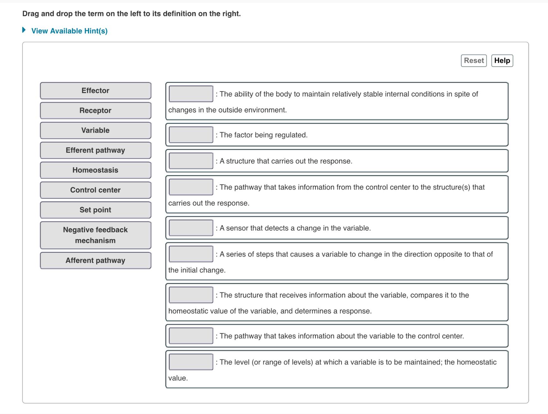This screenshot has width=548, height=414.
Task: Pick the Variable term tile
Action: click(95, 131)
